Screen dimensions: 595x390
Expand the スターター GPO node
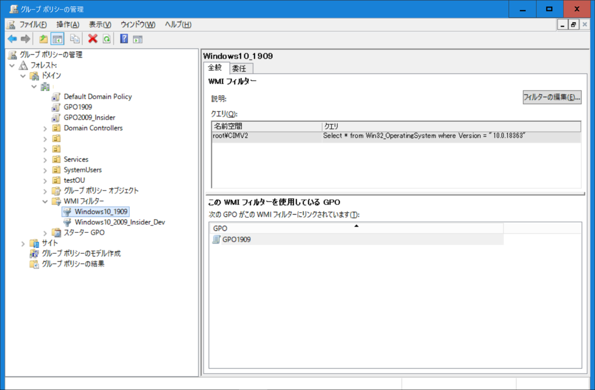point(45,233)
